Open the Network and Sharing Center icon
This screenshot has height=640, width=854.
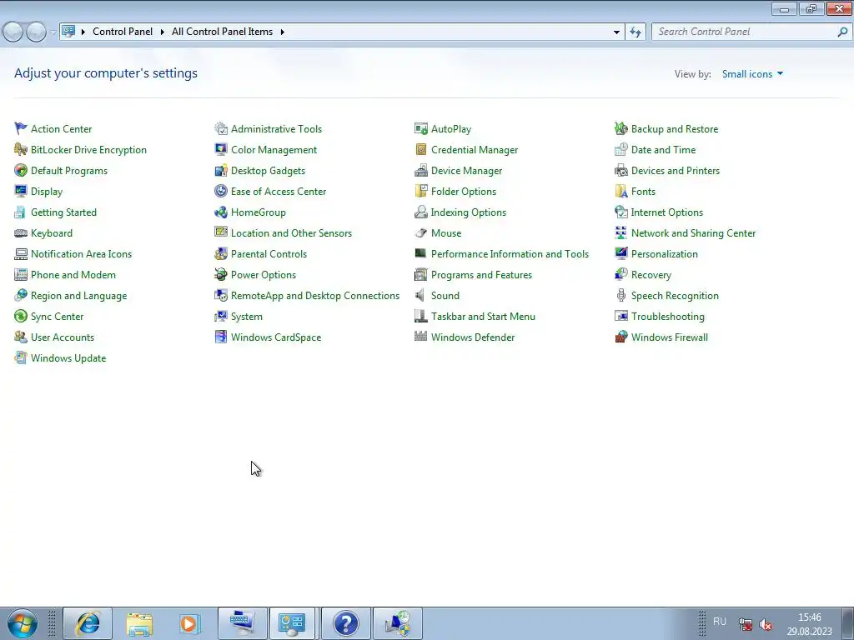tap(620, 233)
